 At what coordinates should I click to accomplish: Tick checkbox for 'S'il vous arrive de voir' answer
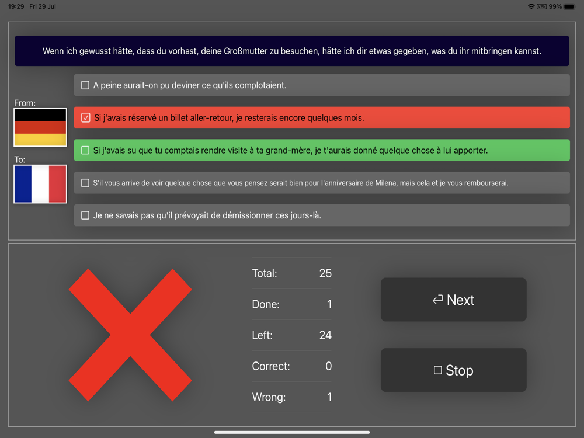(x=85, y=183)
